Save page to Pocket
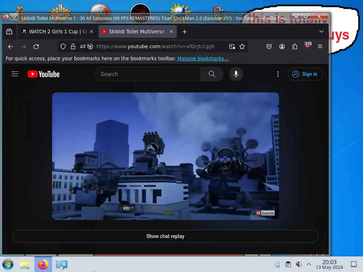The height and width of the screenshot is (272, 363). coord(269,46)
